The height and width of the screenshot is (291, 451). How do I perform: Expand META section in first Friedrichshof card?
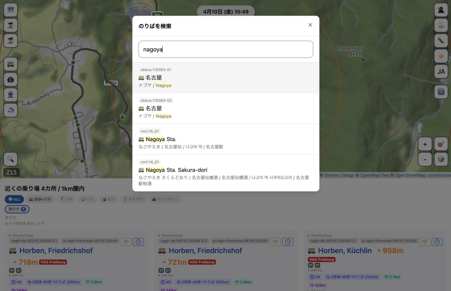pyautogui.click(x=10, y=276)
